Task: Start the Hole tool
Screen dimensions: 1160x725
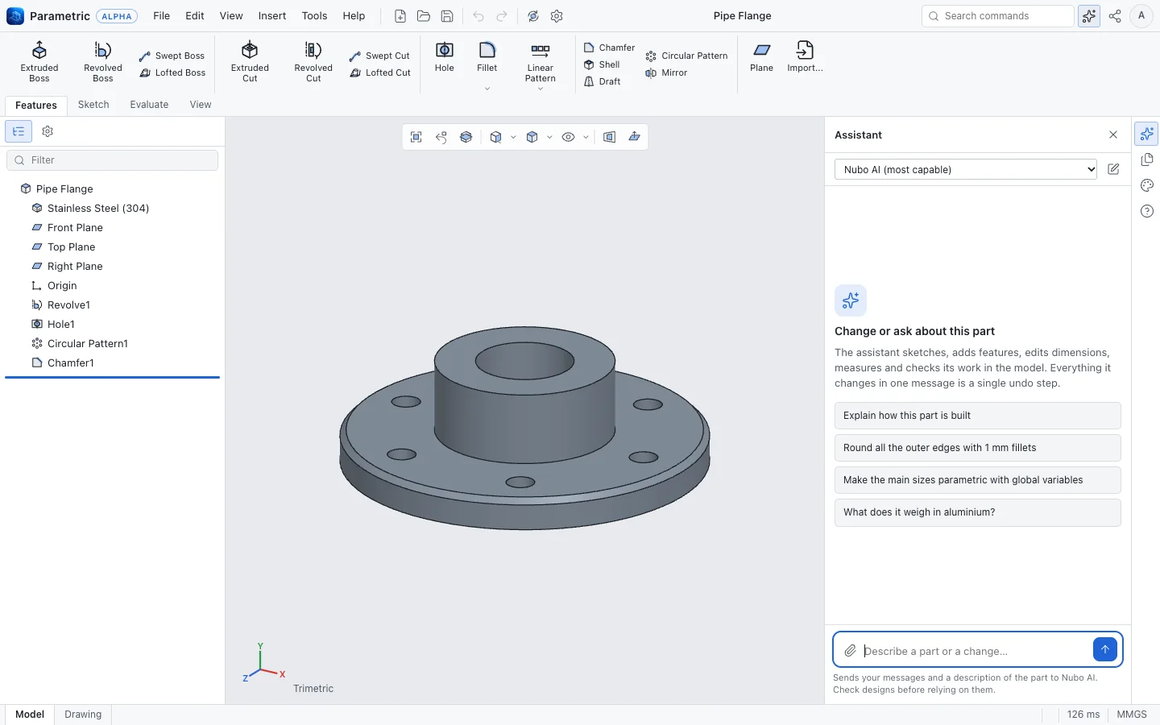Action: [x=445, y=58]
